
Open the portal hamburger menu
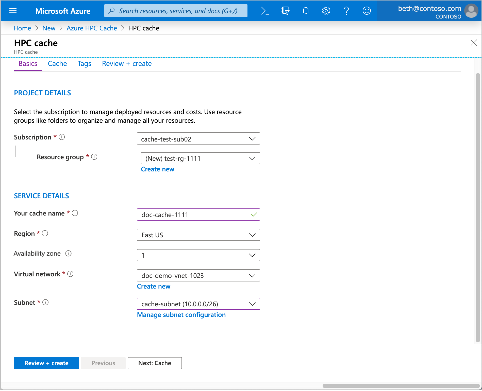click(13, 11)
